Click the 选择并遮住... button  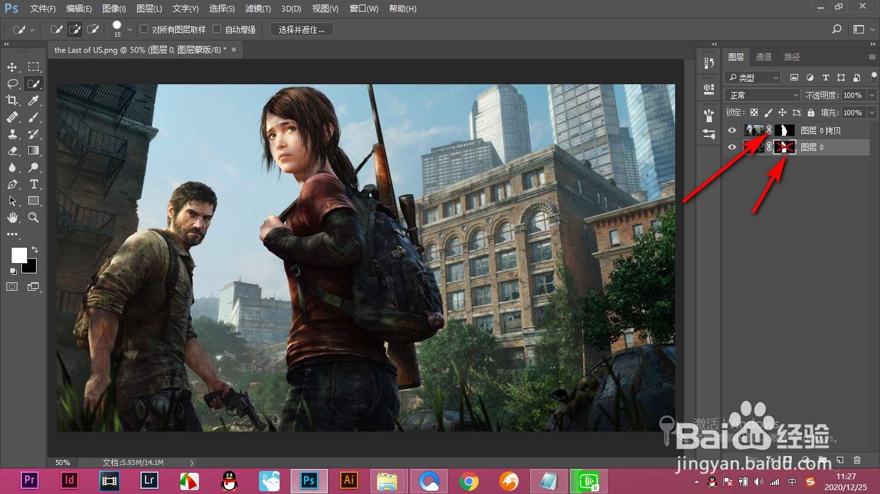tap(301, 30)
